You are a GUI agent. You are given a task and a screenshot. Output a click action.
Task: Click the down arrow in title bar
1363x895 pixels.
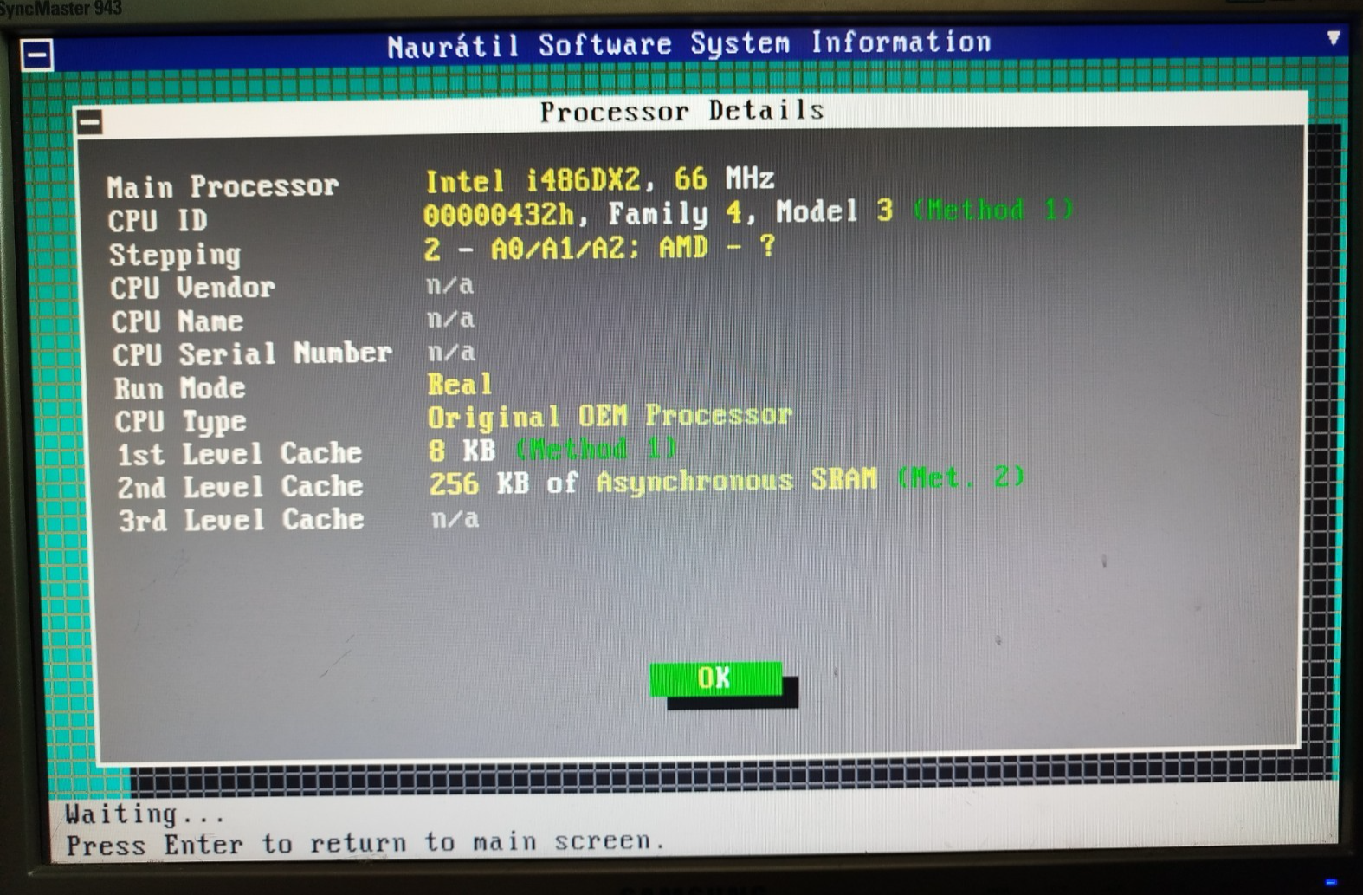pos(1334,39)
